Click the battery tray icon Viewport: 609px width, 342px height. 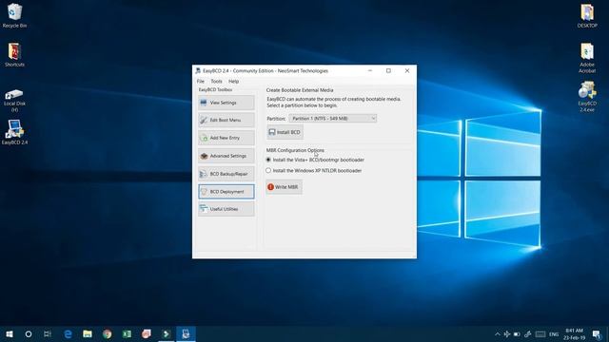click(x=517, y=333)
